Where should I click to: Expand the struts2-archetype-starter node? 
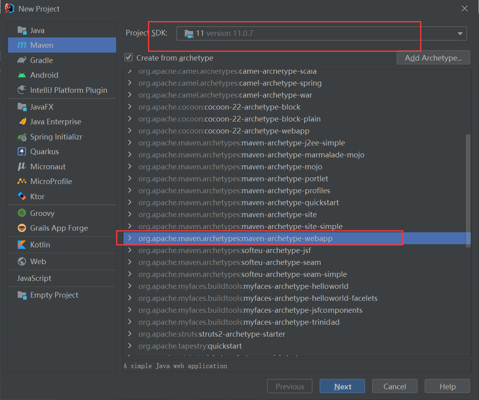point(129,334)
